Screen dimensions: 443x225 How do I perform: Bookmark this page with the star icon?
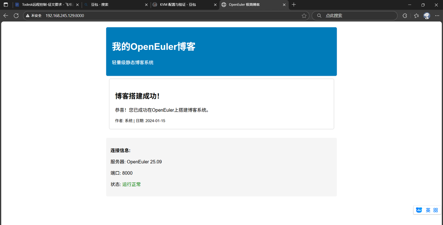click(x=304, y=16)
